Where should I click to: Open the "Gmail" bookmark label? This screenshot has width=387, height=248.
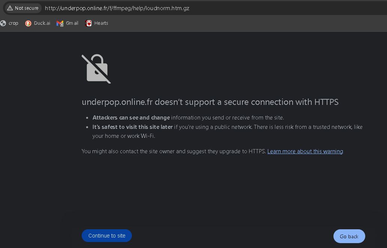[x=72, y=23]
